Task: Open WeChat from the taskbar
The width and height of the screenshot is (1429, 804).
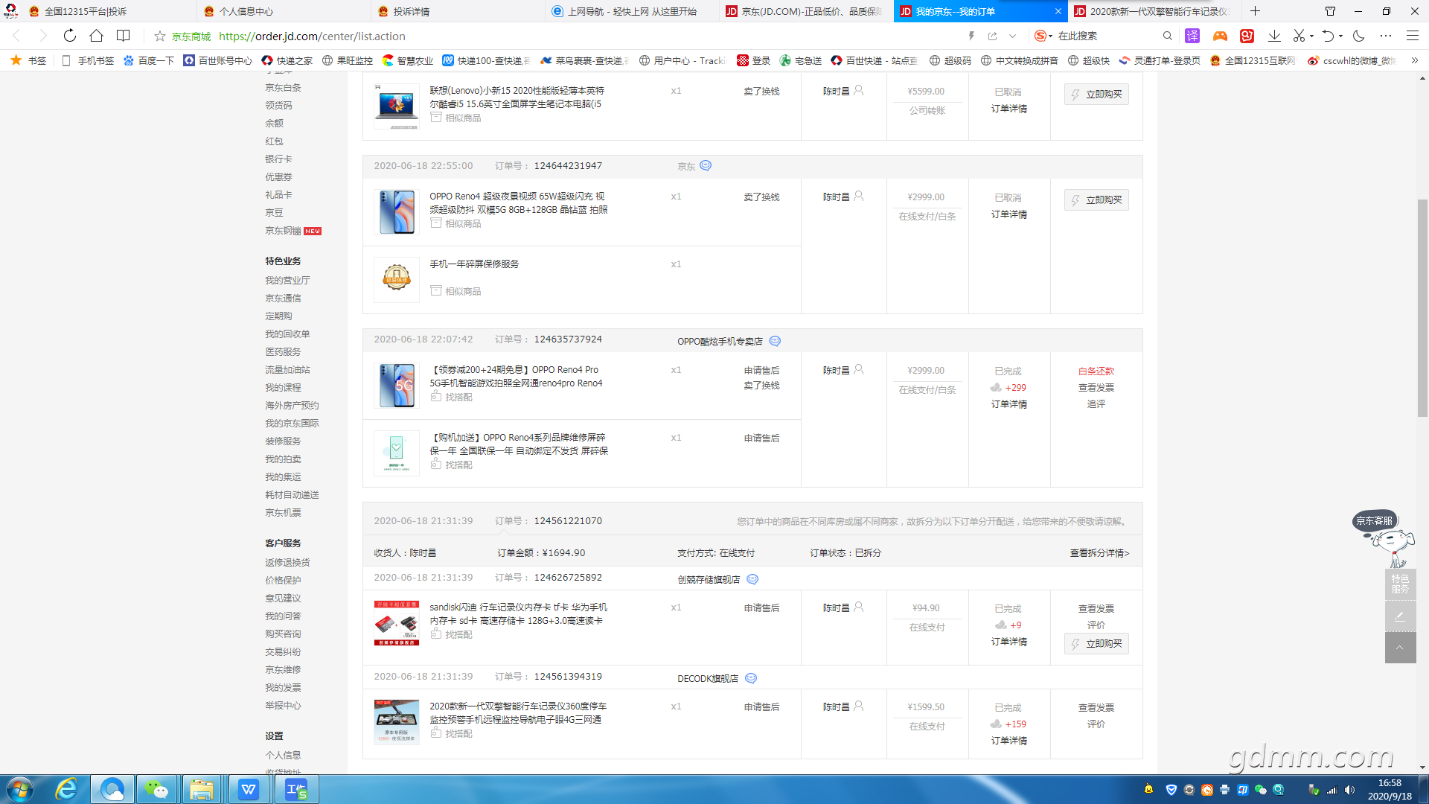Action: point(156,789)
